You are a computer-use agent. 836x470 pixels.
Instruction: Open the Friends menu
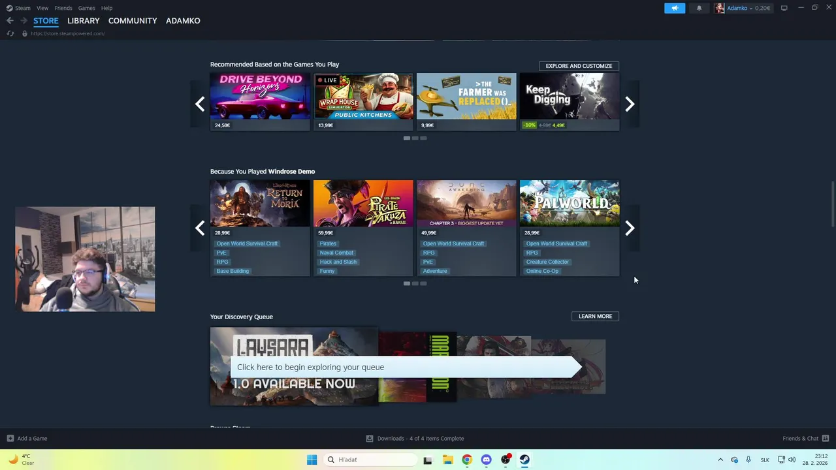coord(63,8)
